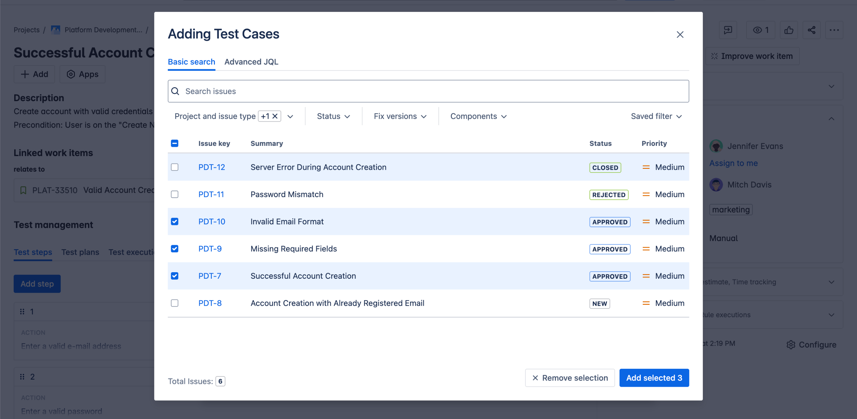Open the PDT-8 issue link
The image size is (857, 419).
[210, 303]
